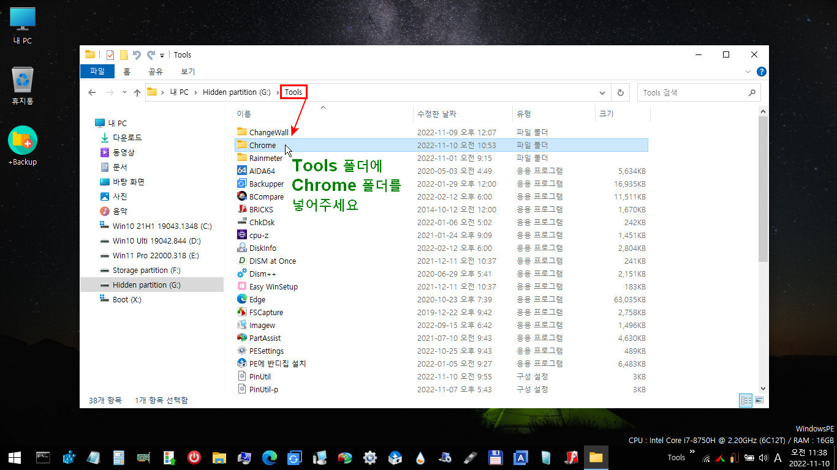Screen dimensions: 837x470
Task: Click the Properties checkmark icon in quick access toolbar
Action: point(110,54)
